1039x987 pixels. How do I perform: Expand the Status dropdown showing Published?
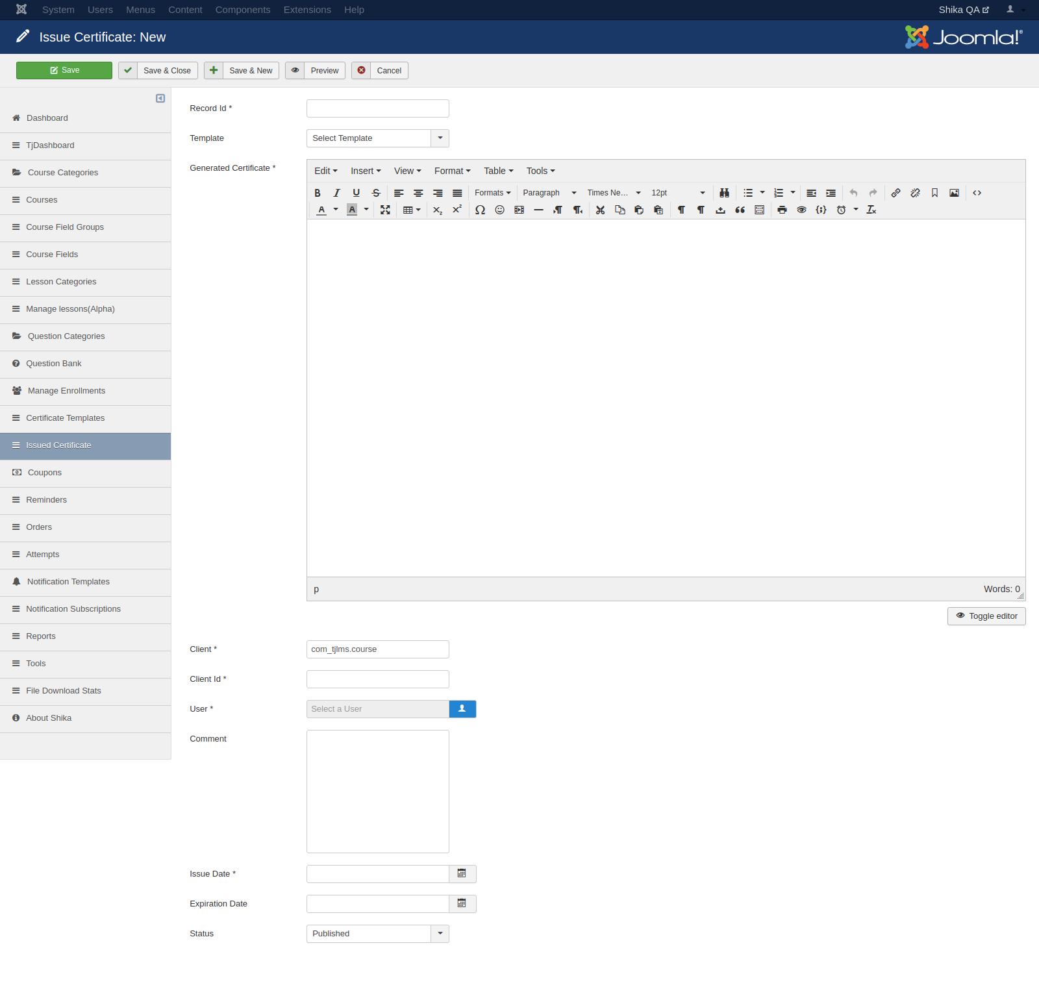[x=377, y=934]
